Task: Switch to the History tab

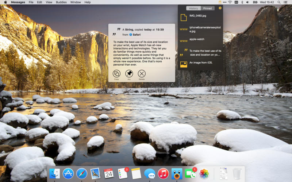Action: [x=193, y=8]
